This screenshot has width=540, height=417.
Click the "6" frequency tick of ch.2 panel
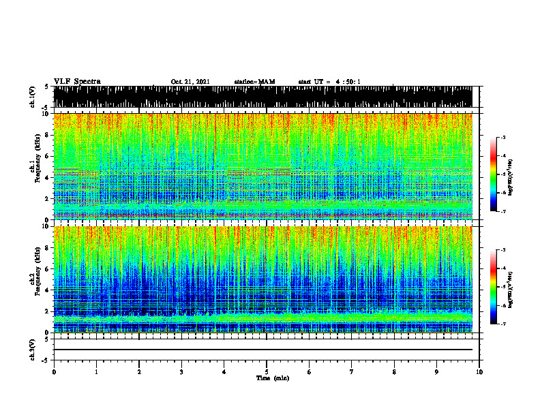pyautogui.click(x=47, y=269)
